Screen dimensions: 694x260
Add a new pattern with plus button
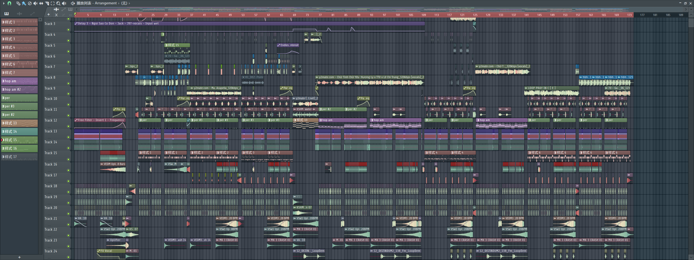point(19,257)
